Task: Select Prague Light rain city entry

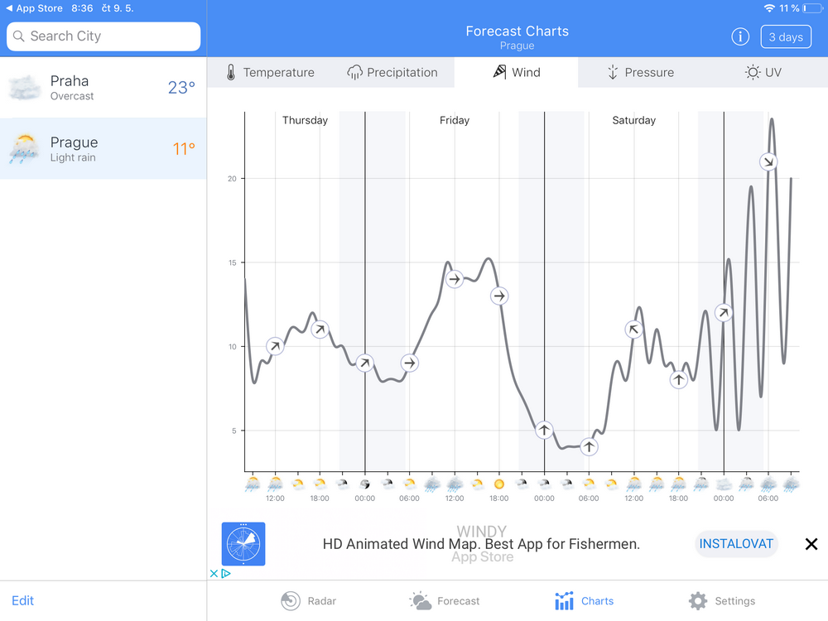Action: tap(103, 149)
